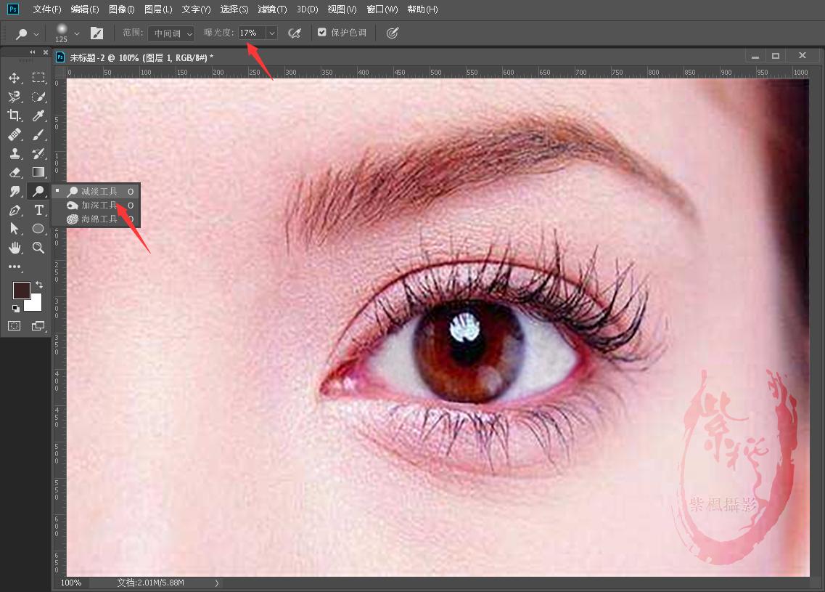Enable airbrush mode in options bar

pos(294,33)
